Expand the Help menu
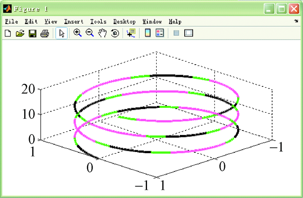This screenshot has width=303, height=198. [x=175, y=21]
